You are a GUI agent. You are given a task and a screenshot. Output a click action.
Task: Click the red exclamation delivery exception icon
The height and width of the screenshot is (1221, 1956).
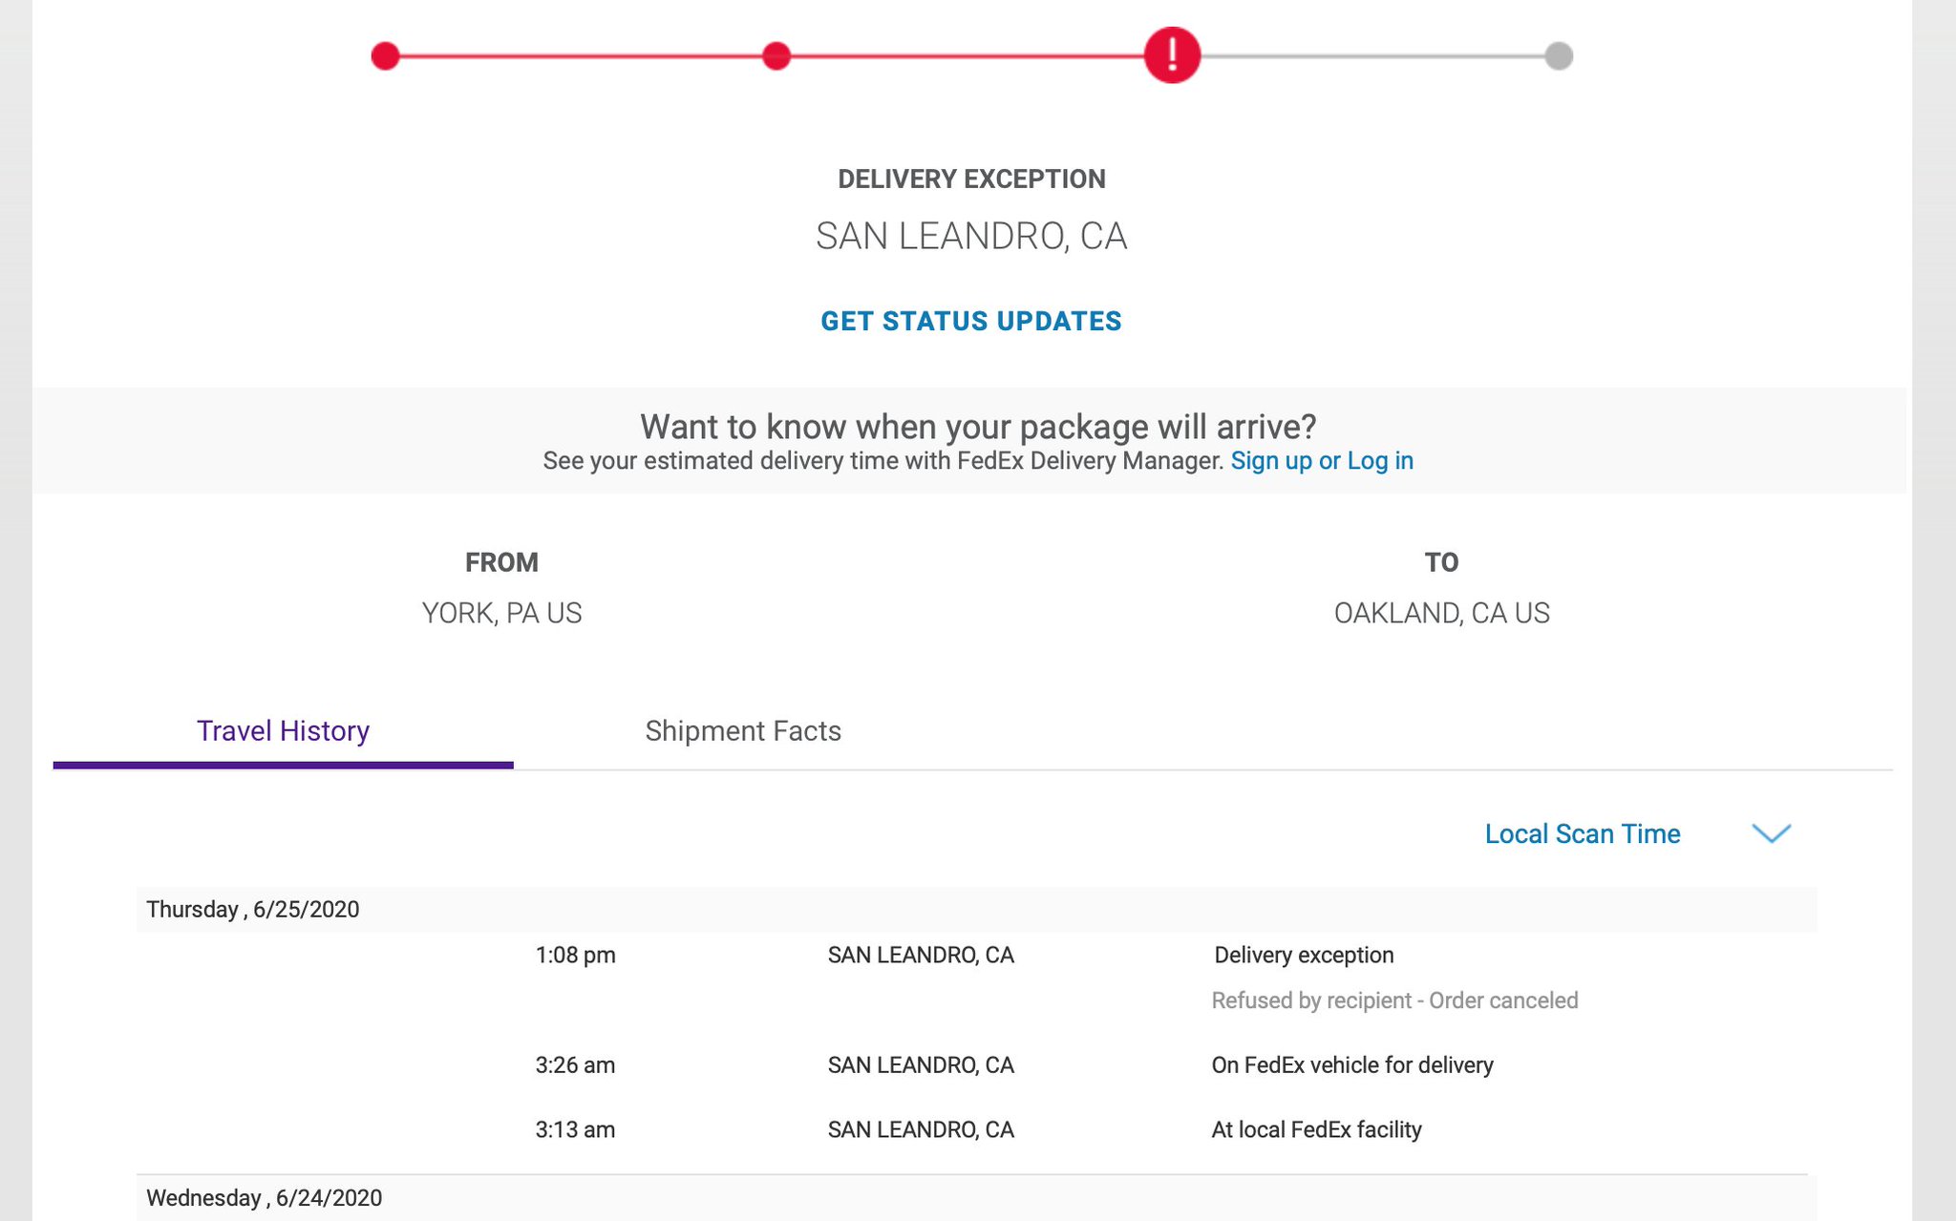point(1172,55)
